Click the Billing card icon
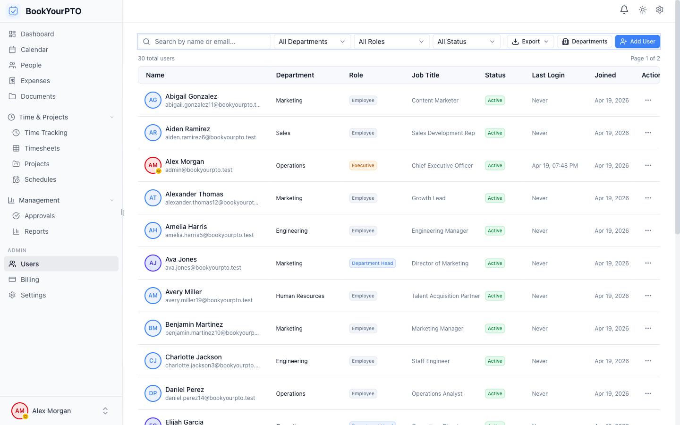This screenshot has width=680, height=425. click(12, 279)
